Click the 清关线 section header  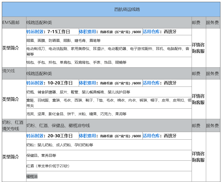(8, 71)
